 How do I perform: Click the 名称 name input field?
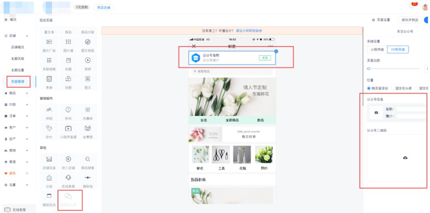coord(411,109)
